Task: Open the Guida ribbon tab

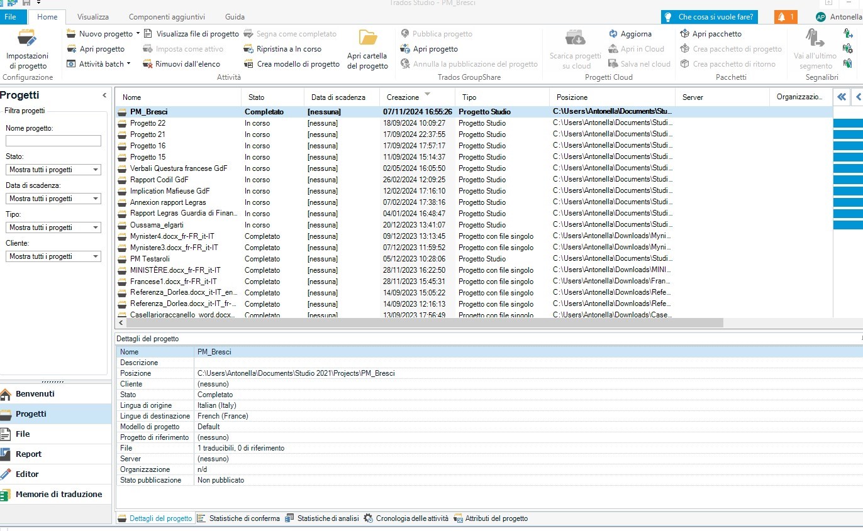Action: (235, 17)
